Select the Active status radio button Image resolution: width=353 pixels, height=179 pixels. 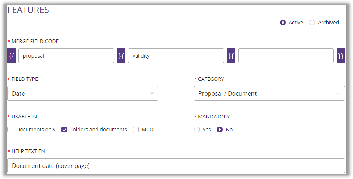[x=283, y=23]
